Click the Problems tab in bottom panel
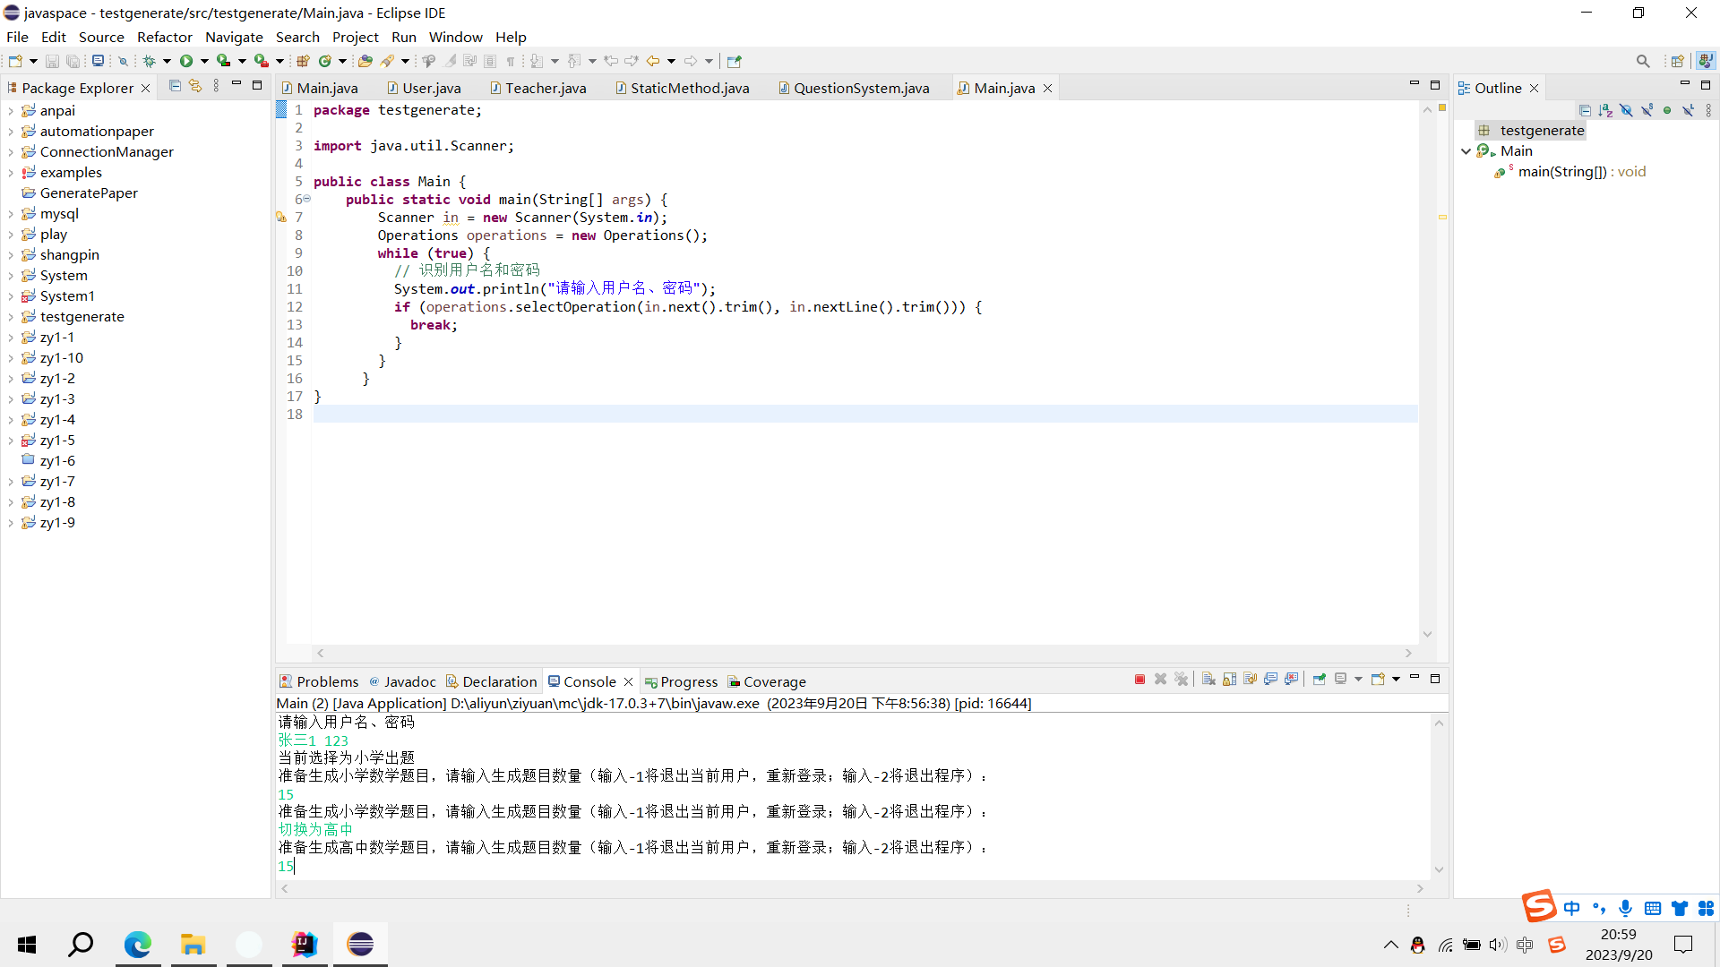The height and width of the screenshot is (967, 1720). click(x=327, y=681)
